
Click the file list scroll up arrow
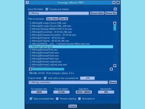(115, 23)
